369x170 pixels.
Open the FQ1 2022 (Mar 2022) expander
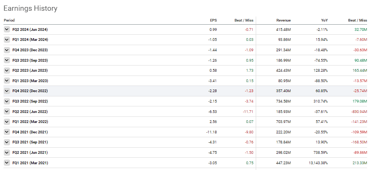click(7, 122)
